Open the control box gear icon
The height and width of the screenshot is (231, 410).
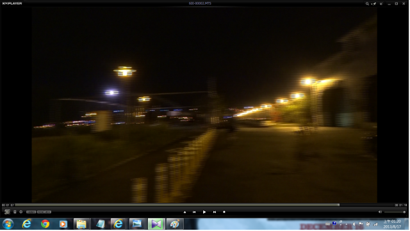pyautogui.click(x=21, y=212)
